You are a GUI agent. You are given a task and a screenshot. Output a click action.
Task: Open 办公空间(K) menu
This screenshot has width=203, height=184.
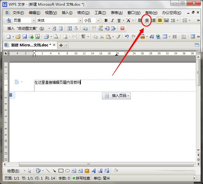tap(171, 13)
